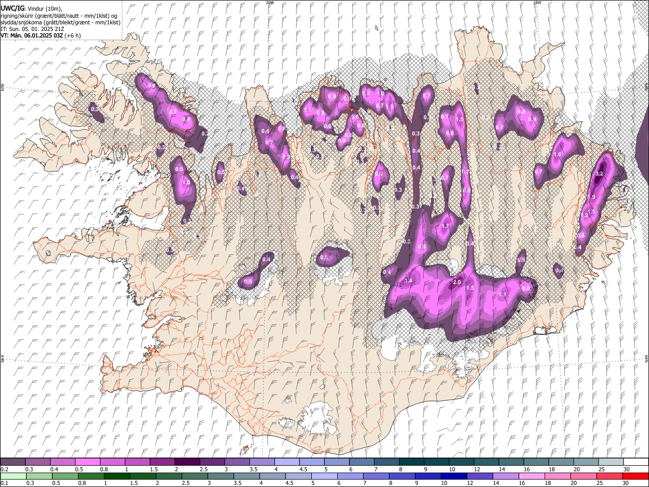Click the 2.5 label under the top legend row
Screen dimensions: 649x487
204,469
